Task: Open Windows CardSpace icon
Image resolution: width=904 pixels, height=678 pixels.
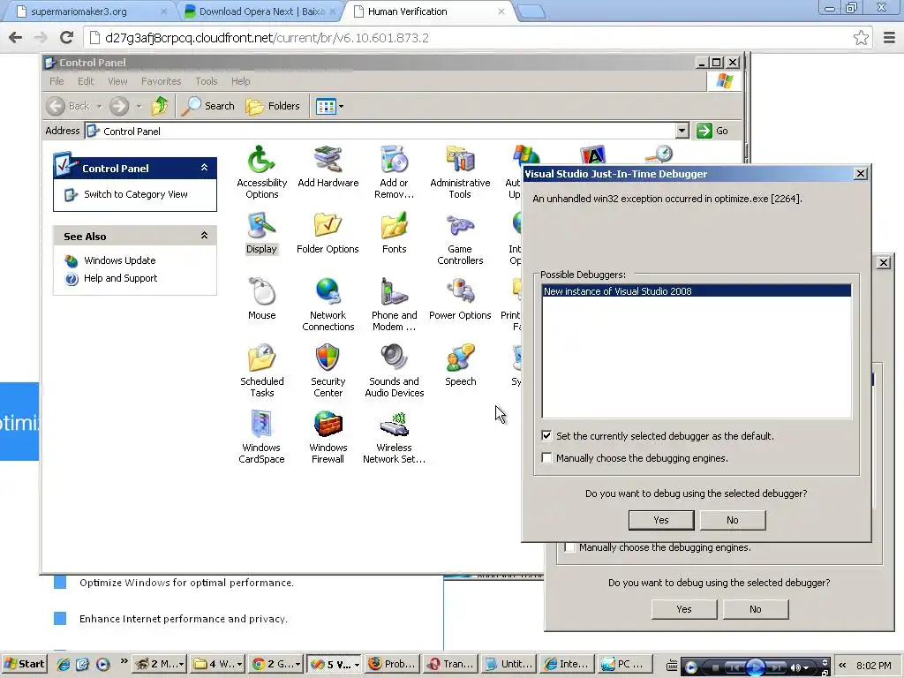Action: 261,437
